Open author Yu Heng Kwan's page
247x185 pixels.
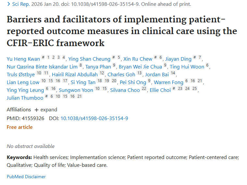tap(23, 59)
